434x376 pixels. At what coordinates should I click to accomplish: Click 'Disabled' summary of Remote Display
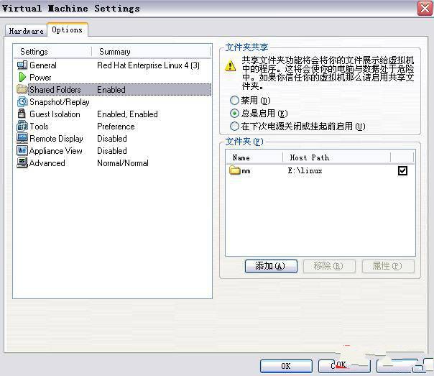point(112,139)
